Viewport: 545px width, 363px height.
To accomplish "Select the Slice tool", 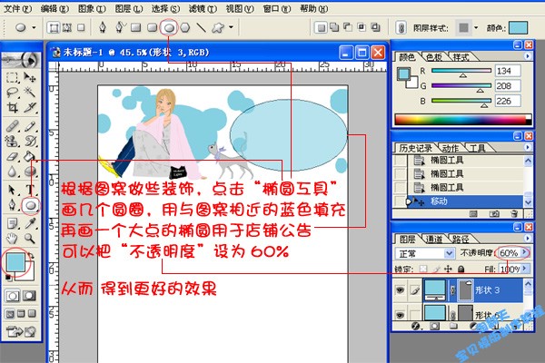I will click(x=30, y=108).
